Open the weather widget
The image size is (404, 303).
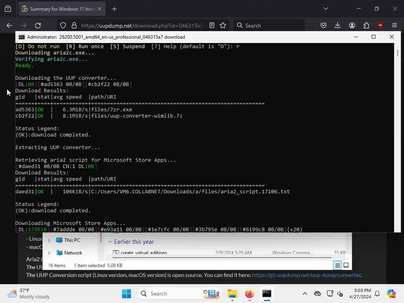click(28, 294)
